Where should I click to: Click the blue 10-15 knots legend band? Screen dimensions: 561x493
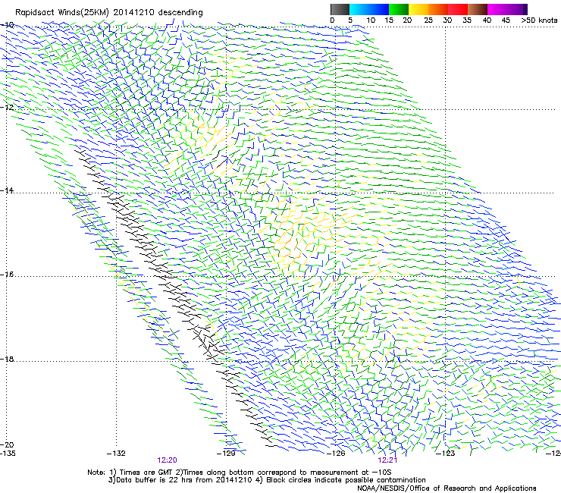click(x=379, y=9)
